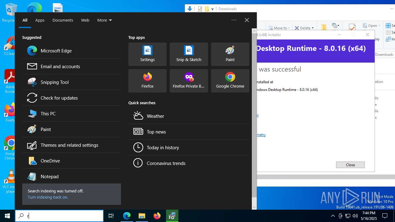This screenshot has width=395, height=222.
Task: Open Microsoft Edge on the taskbar
Action: point(127,216)
